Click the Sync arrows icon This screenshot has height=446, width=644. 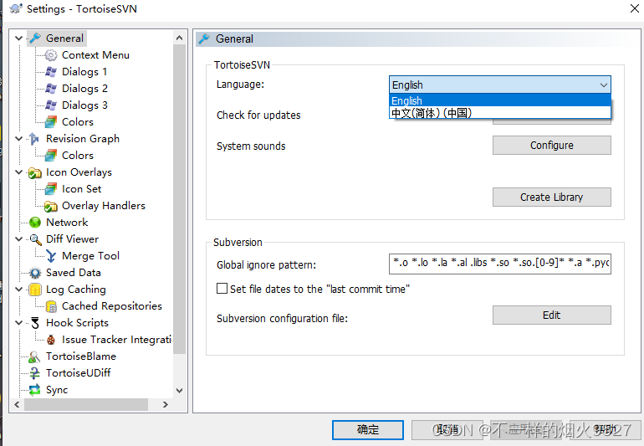pyautogui.click(x=35, y=390)
